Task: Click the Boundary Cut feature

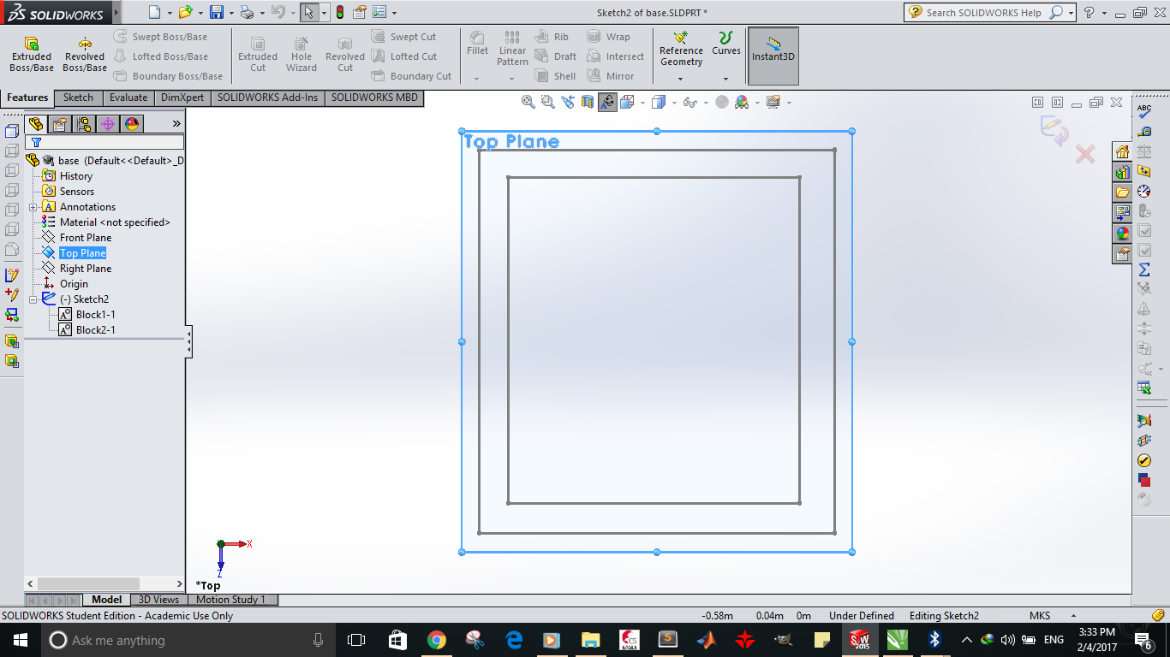Action: [x=411, y=76]
